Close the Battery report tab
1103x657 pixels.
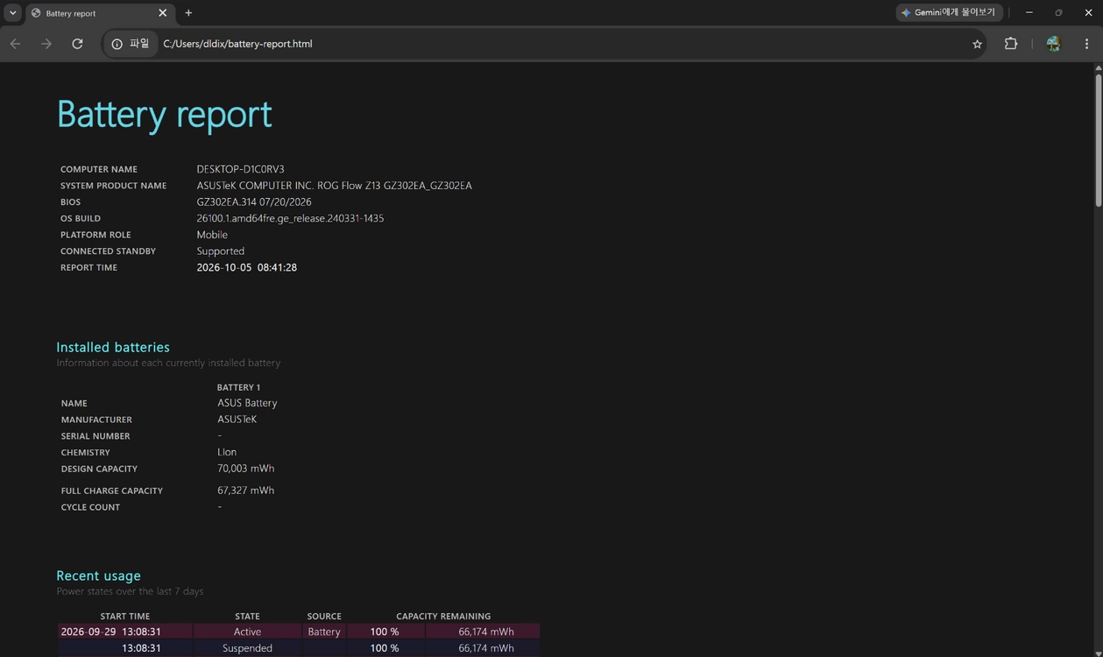(x=162, y=13)
